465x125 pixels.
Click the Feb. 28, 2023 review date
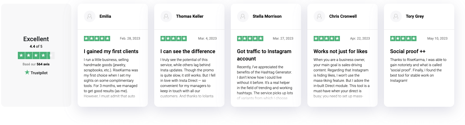pyautogui.click(x=130, y=38)
